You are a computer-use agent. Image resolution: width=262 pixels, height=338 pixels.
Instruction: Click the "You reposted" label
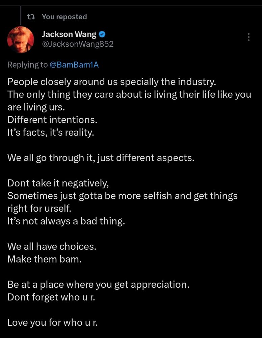pos(64,17)
